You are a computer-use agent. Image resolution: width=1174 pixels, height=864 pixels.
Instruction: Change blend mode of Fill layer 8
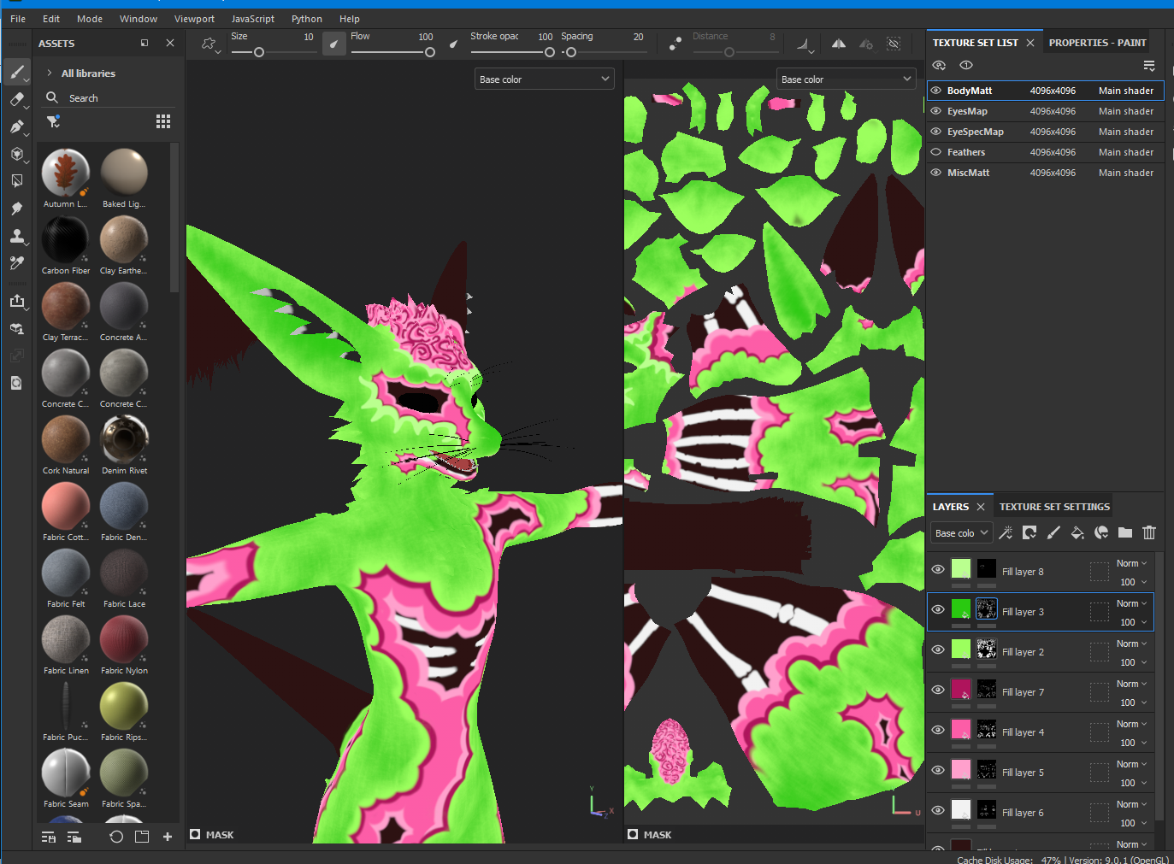(1131, 563)
